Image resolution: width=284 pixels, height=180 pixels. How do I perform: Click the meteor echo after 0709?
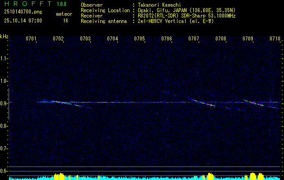tap(255, 103)
